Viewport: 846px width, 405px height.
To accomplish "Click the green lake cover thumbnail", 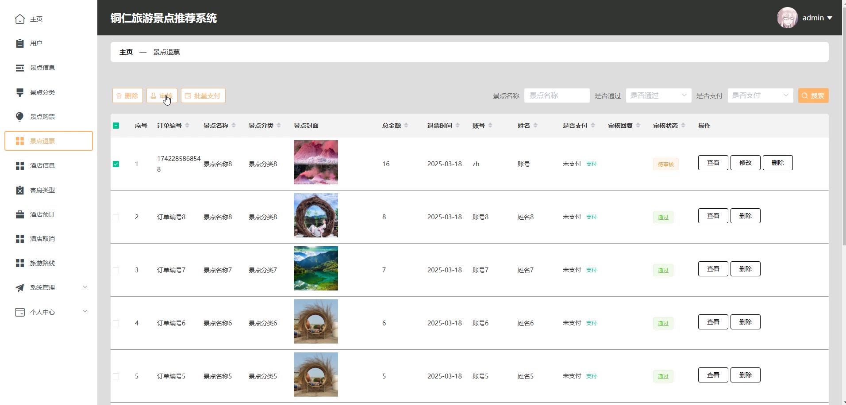I will click(316, 268).
